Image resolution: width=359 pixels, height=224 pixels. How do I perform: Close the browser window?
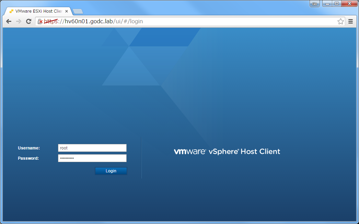pos(349,4)
